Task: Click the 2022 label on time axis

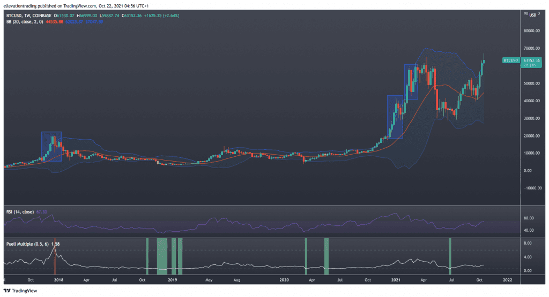Action: (x=508, y=280)
